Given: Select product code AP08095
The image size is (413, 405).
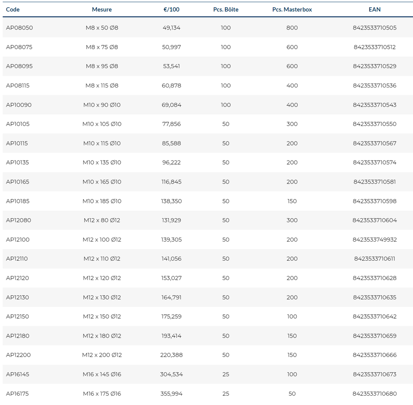Looking at the screenshot, I should pyautogui.click(x=19, y=66).
